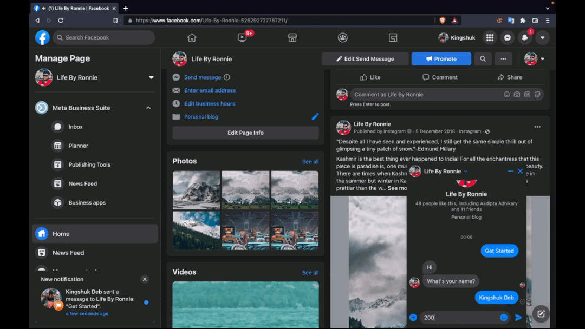See all videos link
The height and width of the screenshot is (329, 585).
click(x=310, y=273)
